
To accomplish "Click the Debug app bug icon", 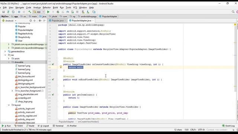I will 58,12.
